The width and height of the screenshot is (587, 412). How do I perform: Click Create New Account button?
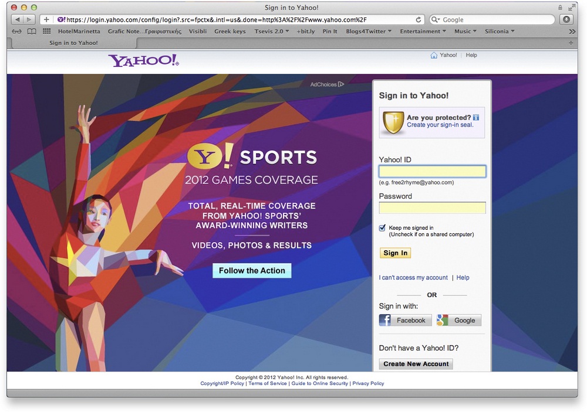coord(416,364)
